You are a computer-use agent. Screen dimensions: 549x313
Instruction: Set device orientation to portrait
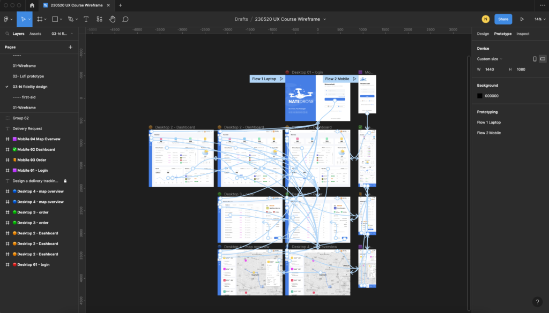[535, 59]
